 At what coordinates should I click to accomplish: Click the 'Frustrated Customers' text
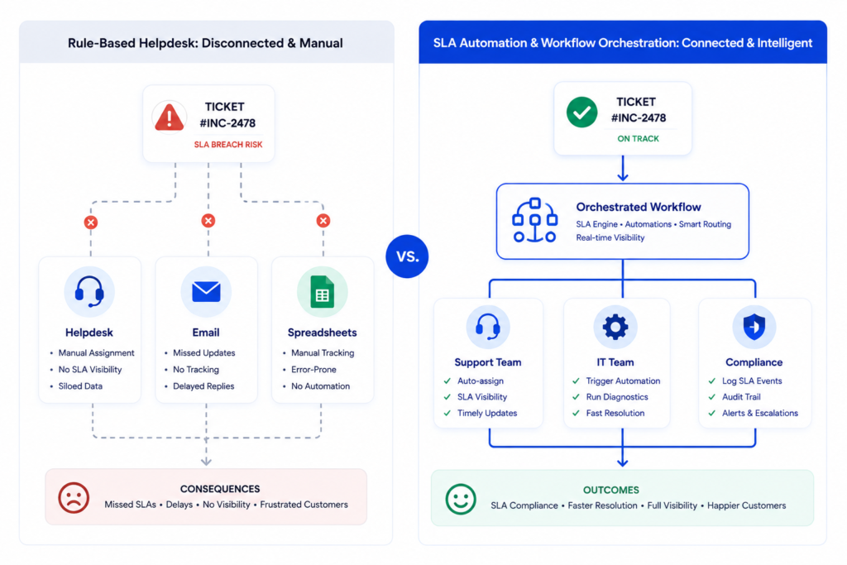pyautogui.click(x=304, y=505)
